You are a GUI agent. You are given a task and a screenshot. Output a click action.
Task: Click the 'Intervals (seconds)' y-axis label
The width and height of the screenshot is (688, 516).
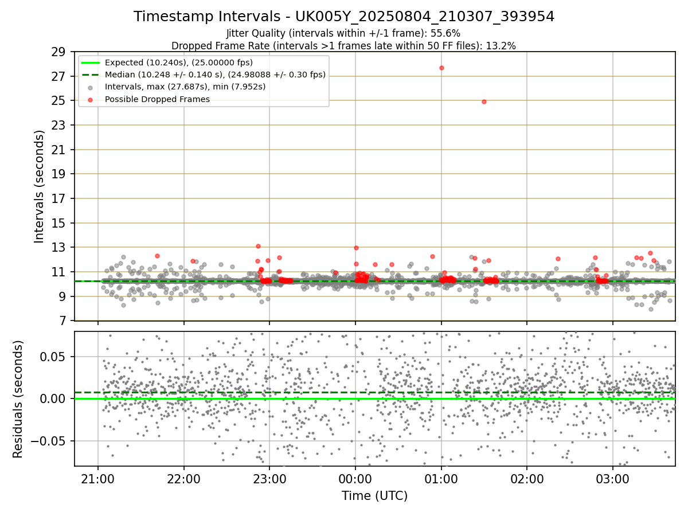pyautogui.click(x=39, y=186)
